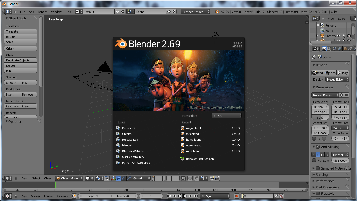Screen dimensions: 357x201
Task: Jump to the first frame in timeline
Action: 169,196
